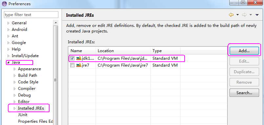The image size is (264, 125).
Task: Check the jre7 JRE checkbox
Action: click(x=72, y=65)
